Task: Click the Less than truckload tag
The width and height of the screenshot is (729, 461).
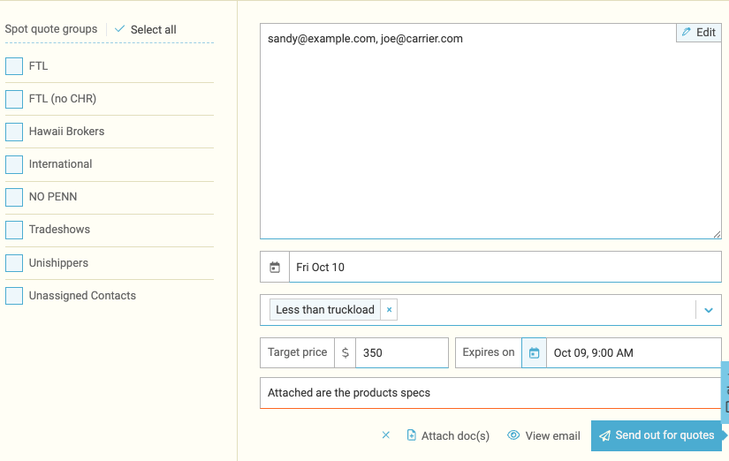Action: 325,309
